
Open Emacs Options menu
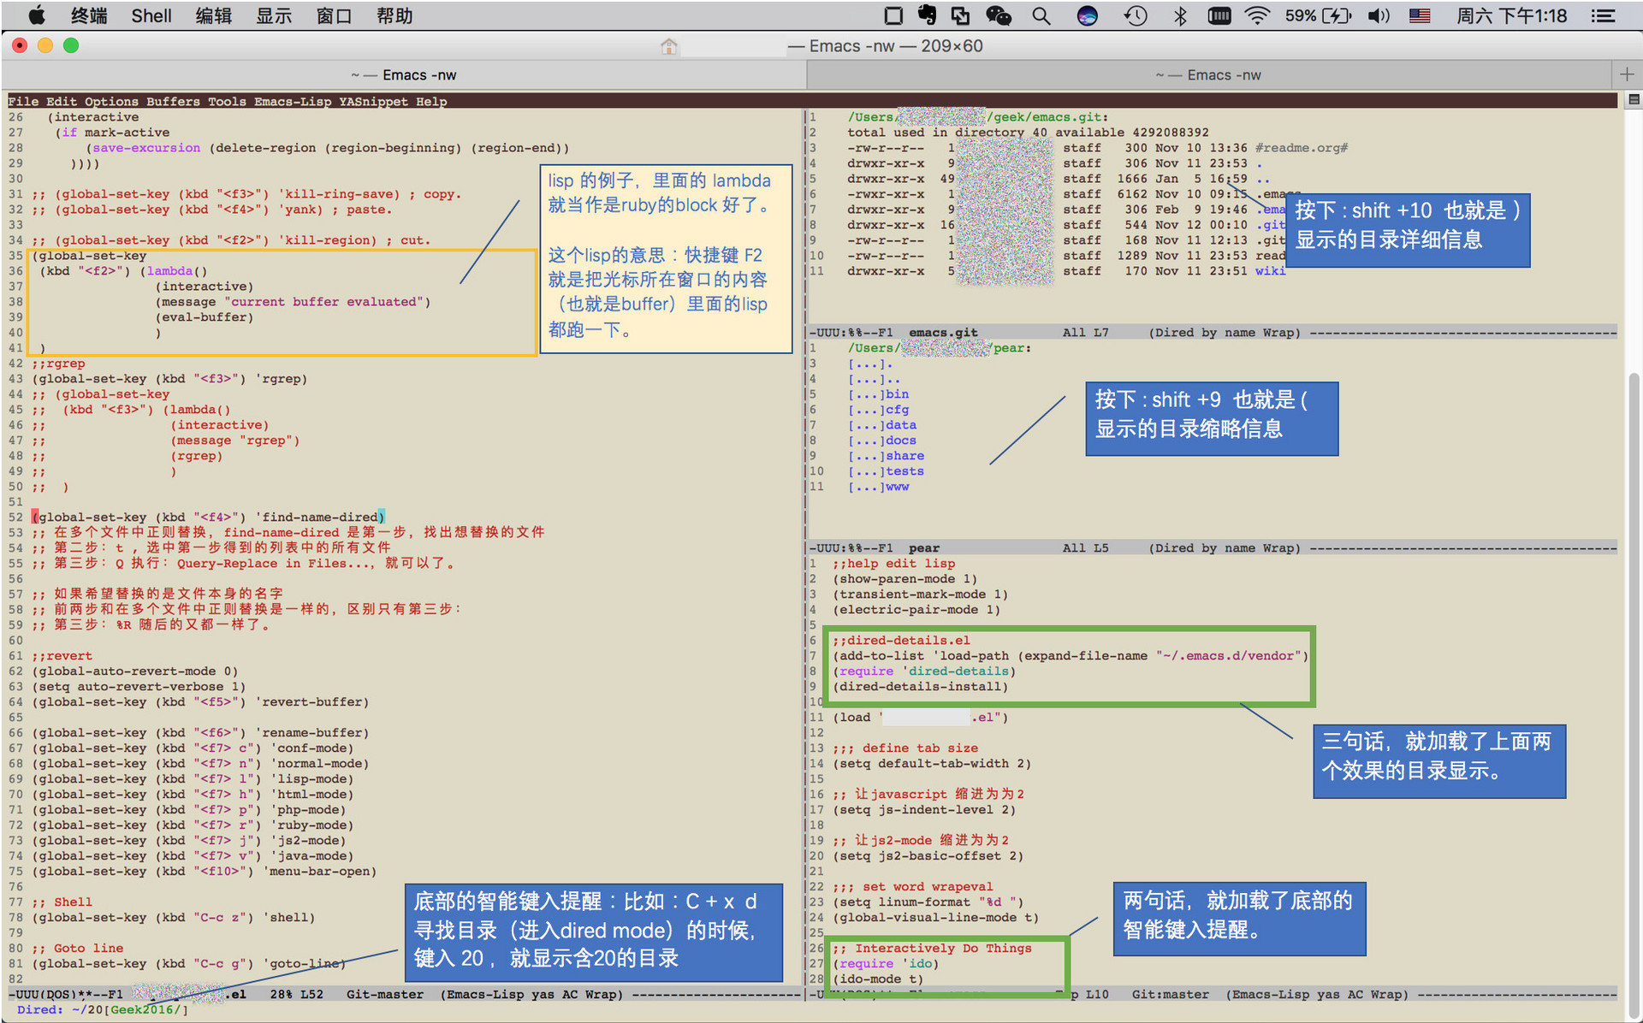pos(111,101)
